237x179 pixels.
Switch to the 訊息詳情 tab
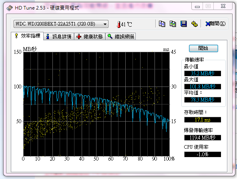tap(59, 37)
